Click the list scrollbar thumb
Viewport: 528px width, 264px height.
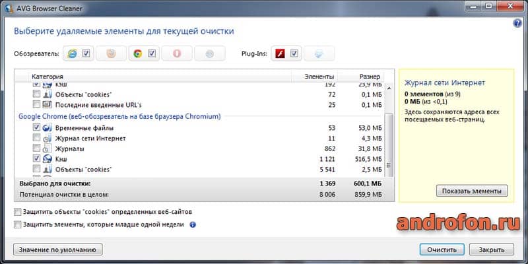389,145
